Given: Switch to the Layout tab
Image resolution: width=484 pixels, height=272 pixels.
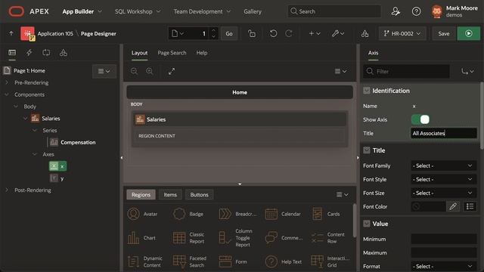Looking at the screenshot, I should 139,53.
